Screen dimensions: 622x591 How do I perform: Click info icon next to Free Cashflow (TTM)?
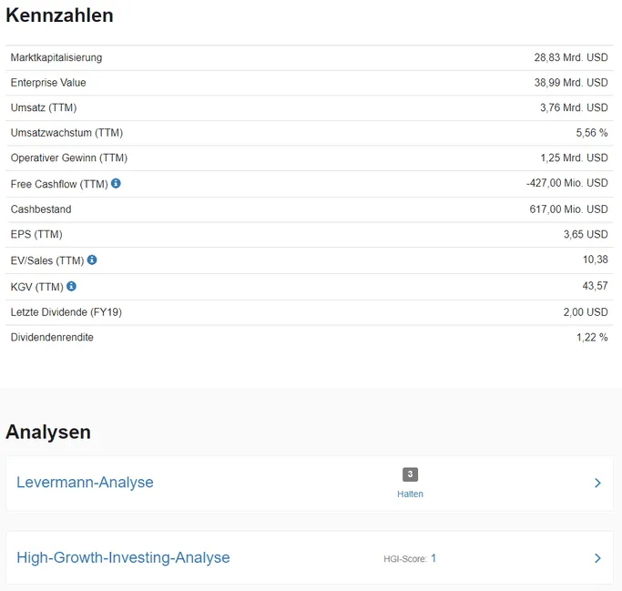tap(116, 183)
